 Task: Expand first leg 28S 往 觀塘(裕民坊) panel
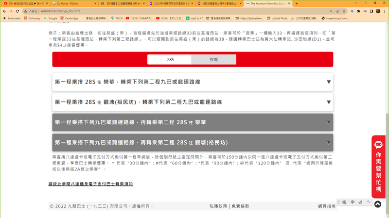pos(193,102)
